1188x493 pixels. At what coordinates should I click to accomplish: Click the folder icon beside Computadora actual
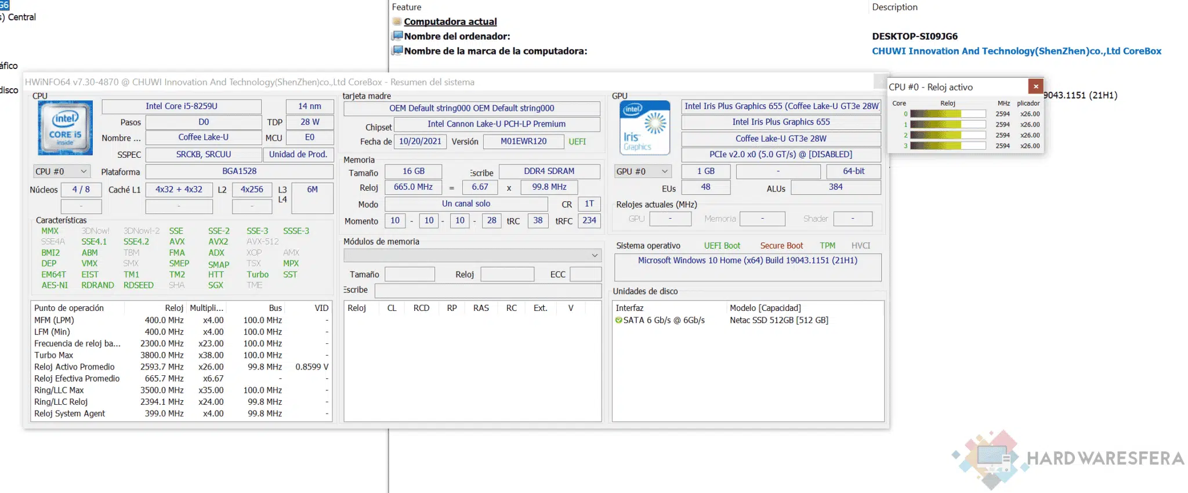[x=397, y=21]
